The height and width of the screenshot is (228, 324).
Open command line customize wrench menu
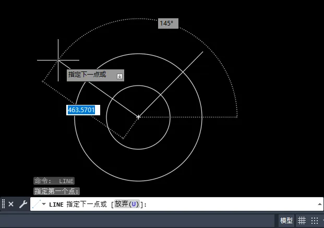pyautogui.click(x=22, y=205)
